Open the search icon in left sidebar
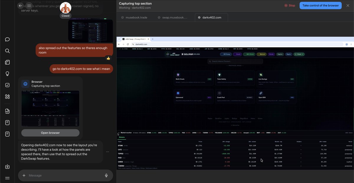 7,51
